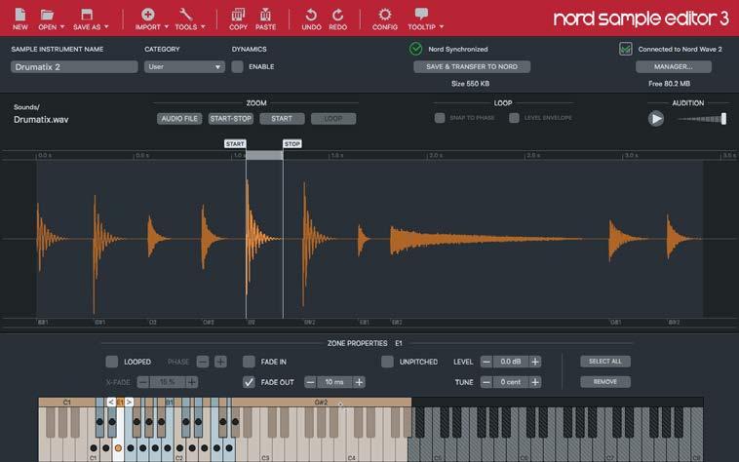
Task: Open the Category User dropdown
Action: (x=184, y=67)
